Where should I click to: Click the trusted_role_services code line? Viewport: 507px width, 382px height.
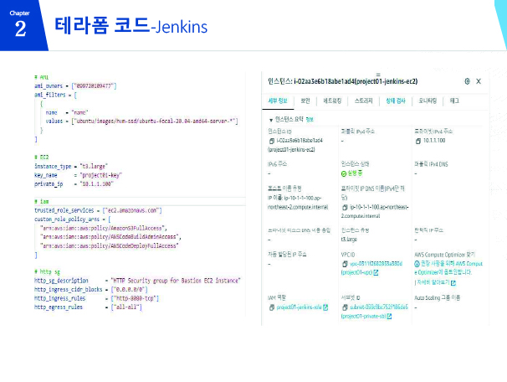[98, 211]
